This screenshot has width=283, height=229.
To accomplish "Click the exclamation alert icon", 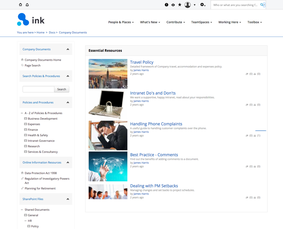I will tap(166, 5).
